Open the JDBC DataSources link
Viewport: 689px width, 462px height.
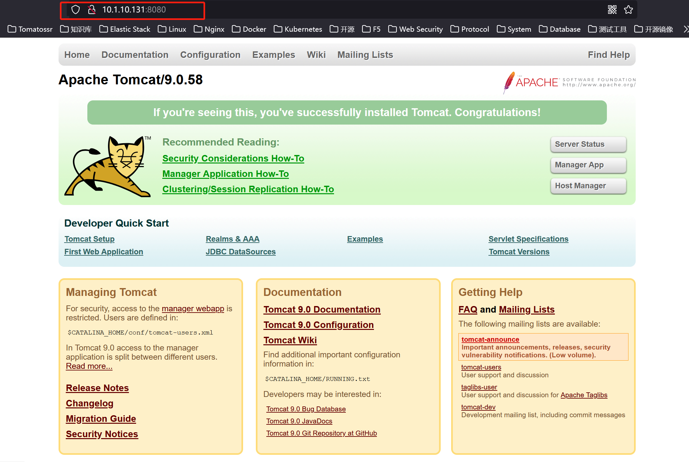coord(240,252)
